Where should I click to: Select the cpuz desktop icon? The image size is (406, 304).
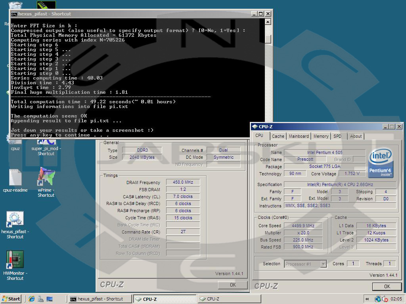pos(15,141)
